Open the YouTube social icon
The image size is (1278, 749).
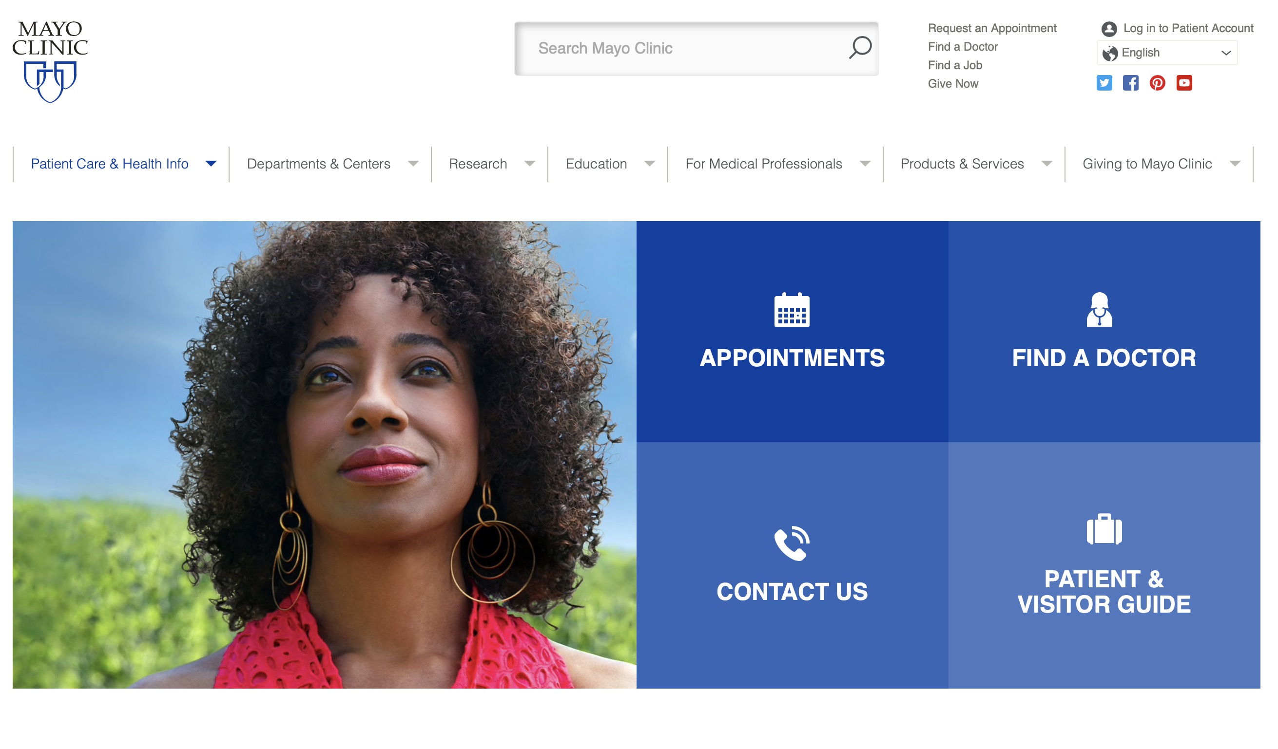1184,83
